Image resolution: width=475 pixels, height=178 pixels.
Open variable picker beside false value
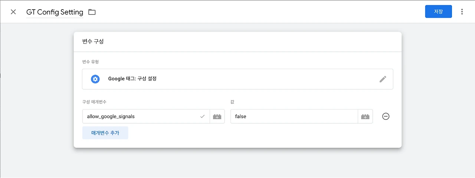point(365,116)
